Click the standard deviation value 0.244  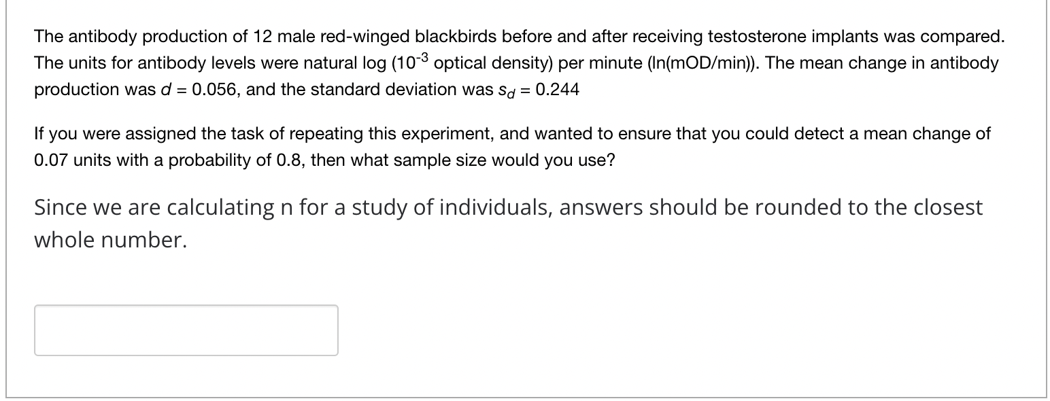coord(559,89)
